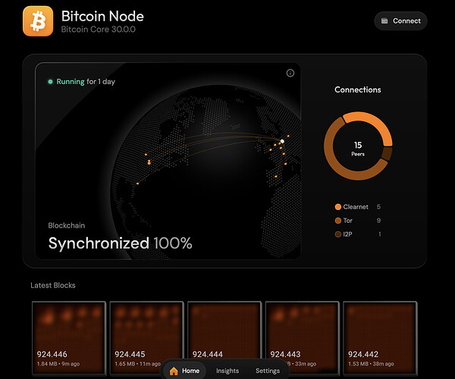The width and height of the screenshot is (455, 379).
Task: Click the I2P legend color dot
Action: (337, 234)
